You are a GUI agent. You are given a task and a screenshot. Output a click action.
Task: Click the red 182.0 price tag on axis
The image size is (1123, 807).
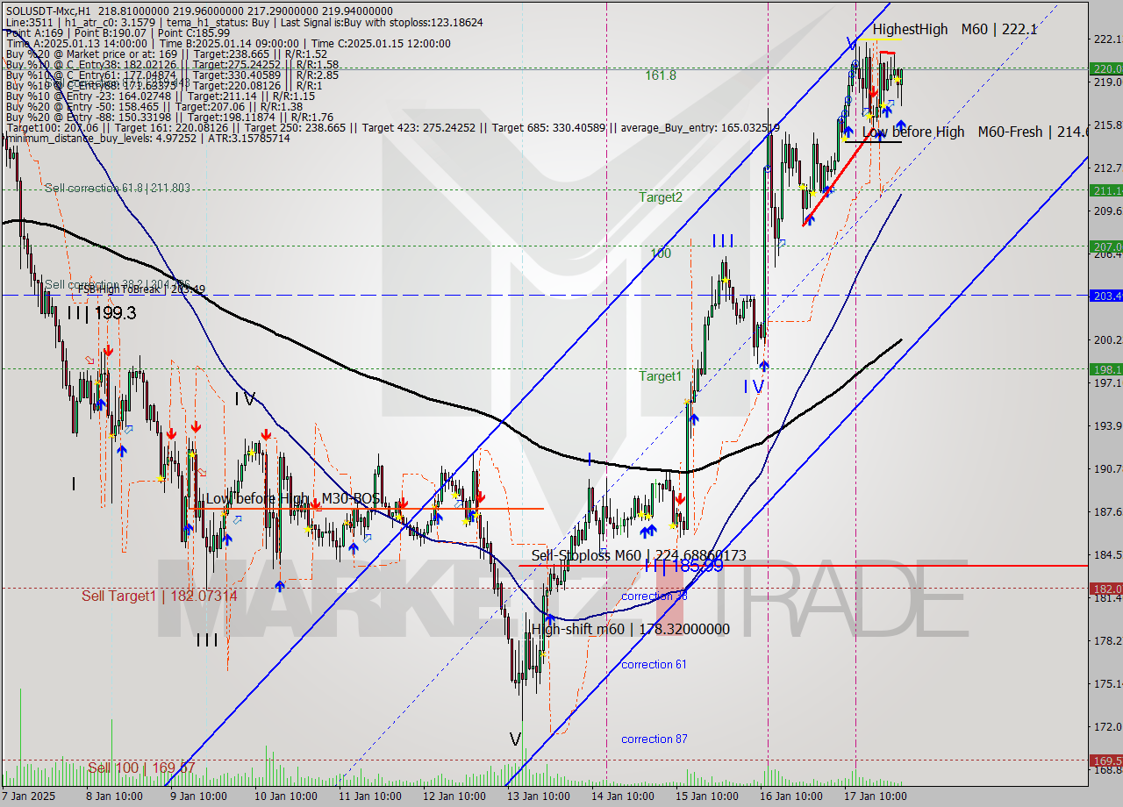1105,588
